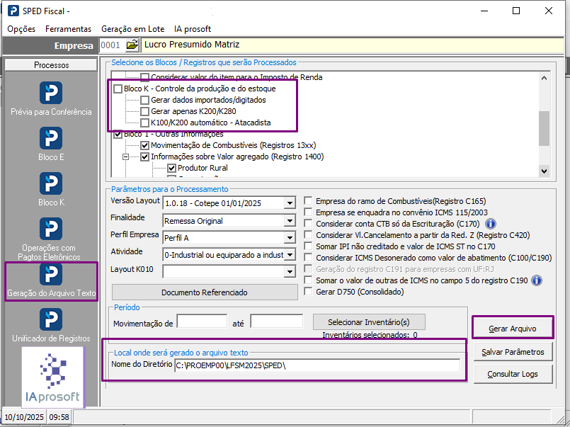Open the Ferramentas menu
Screen dimensions: 570x427
[x=68, y=29]
